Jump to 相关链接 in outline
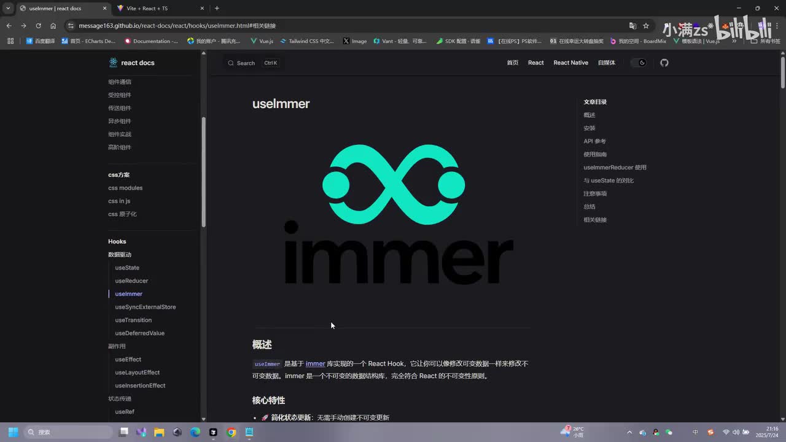The width and height of the screenshot is (786, 442). click(595, 220)
